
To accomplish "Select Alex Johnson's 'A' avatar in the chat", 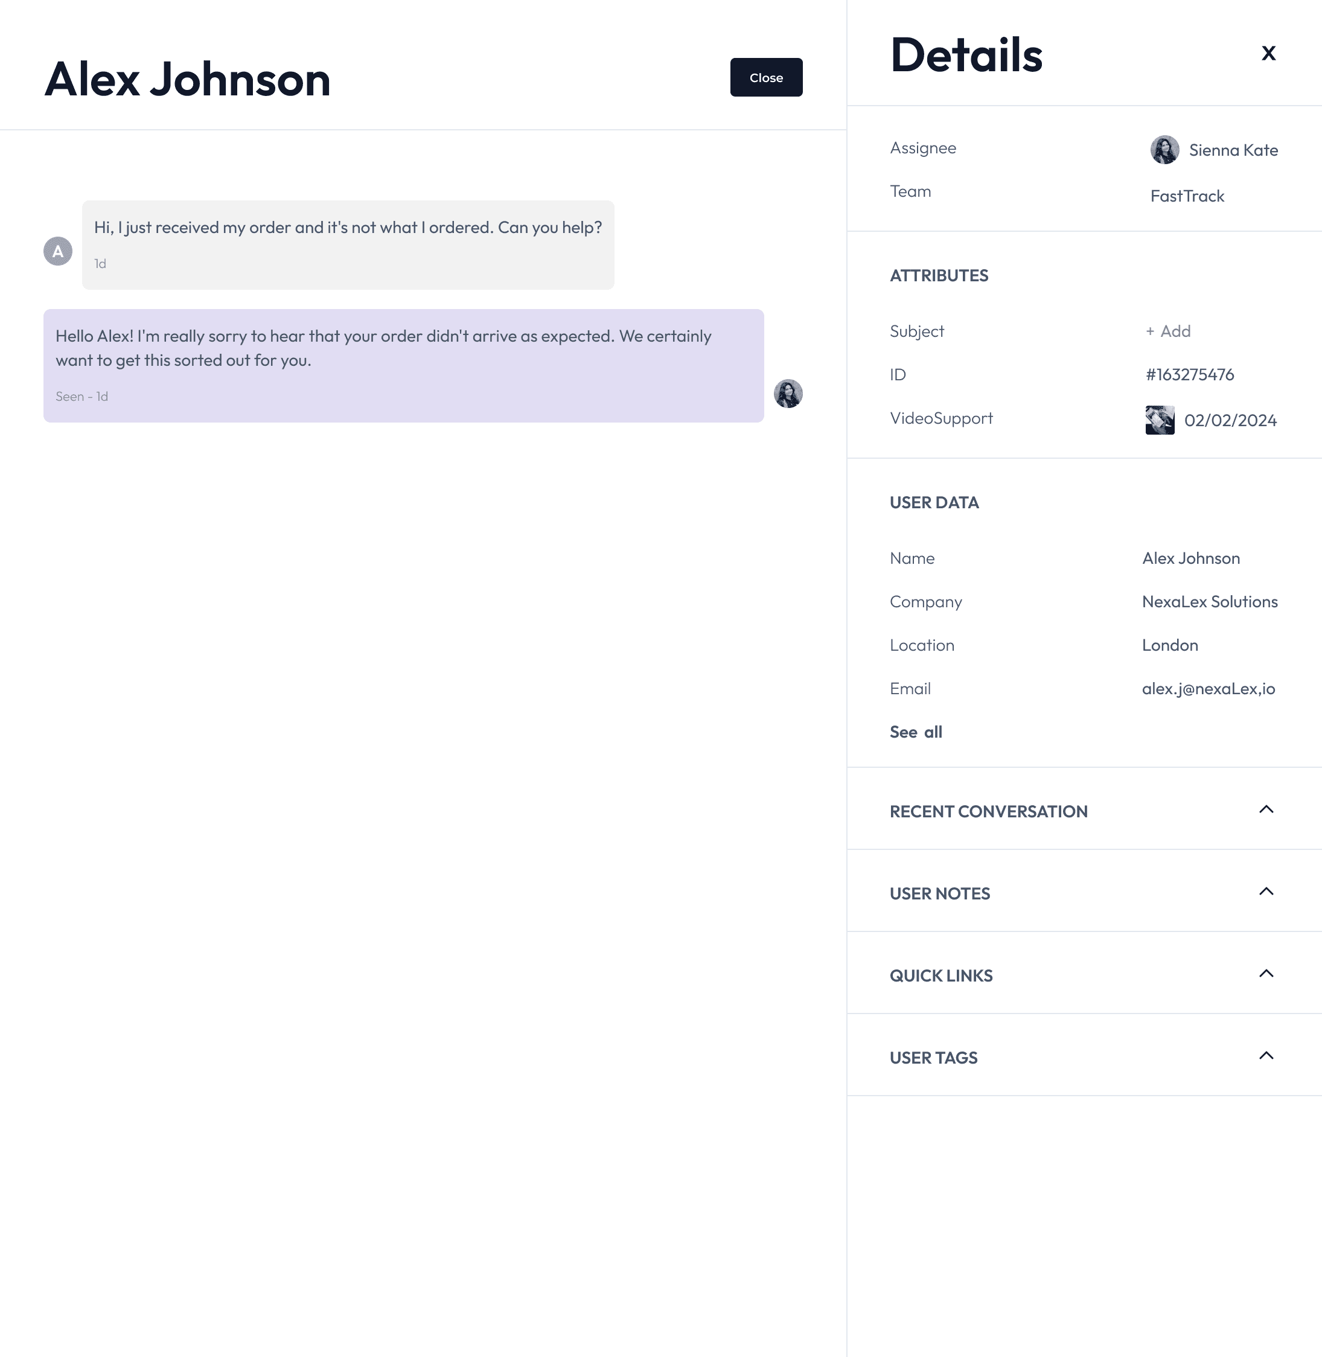I will click(57, 251).
